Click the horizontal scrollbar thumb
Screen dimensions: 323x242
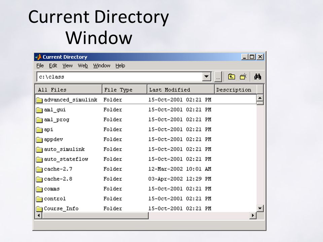coord(95,215)
